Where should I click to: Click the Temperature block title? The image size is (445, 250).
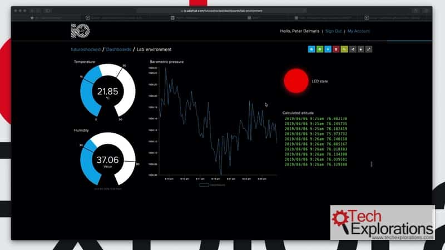pos(85,62)
